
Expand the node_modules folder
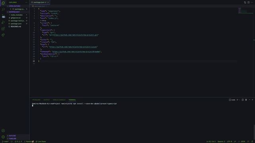click(x=17, y=15)
